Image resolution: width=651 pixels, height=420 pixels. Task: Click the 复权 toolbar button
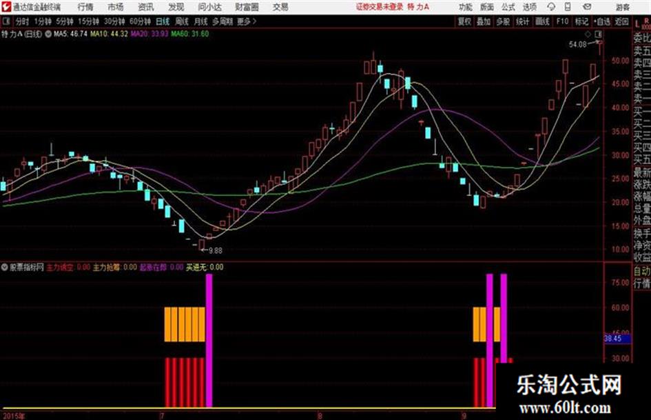point(464,21)
